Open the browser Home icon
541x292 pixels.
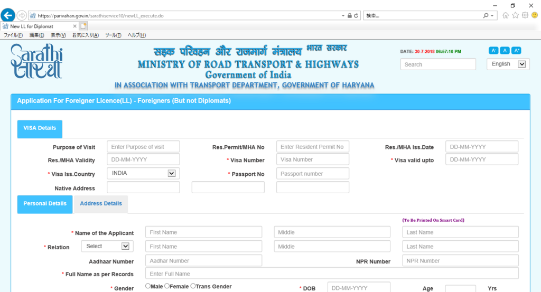click(506, 15)
